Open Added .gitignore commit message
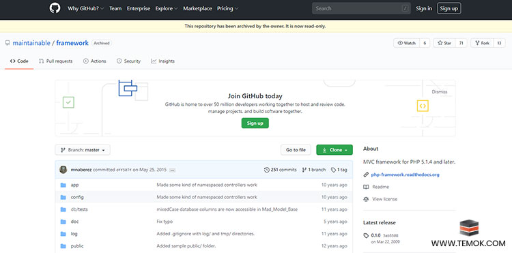Screen dimensions: 512x253 click(205, 234)
